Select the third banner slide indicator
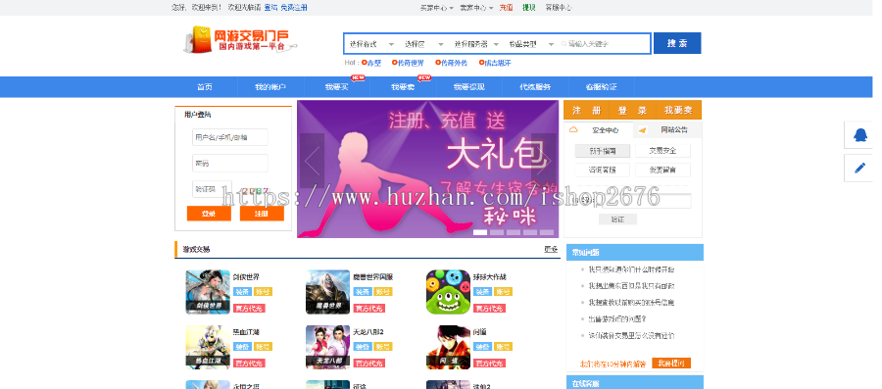The width and height of the screenshot is (882, 389). 514,232
